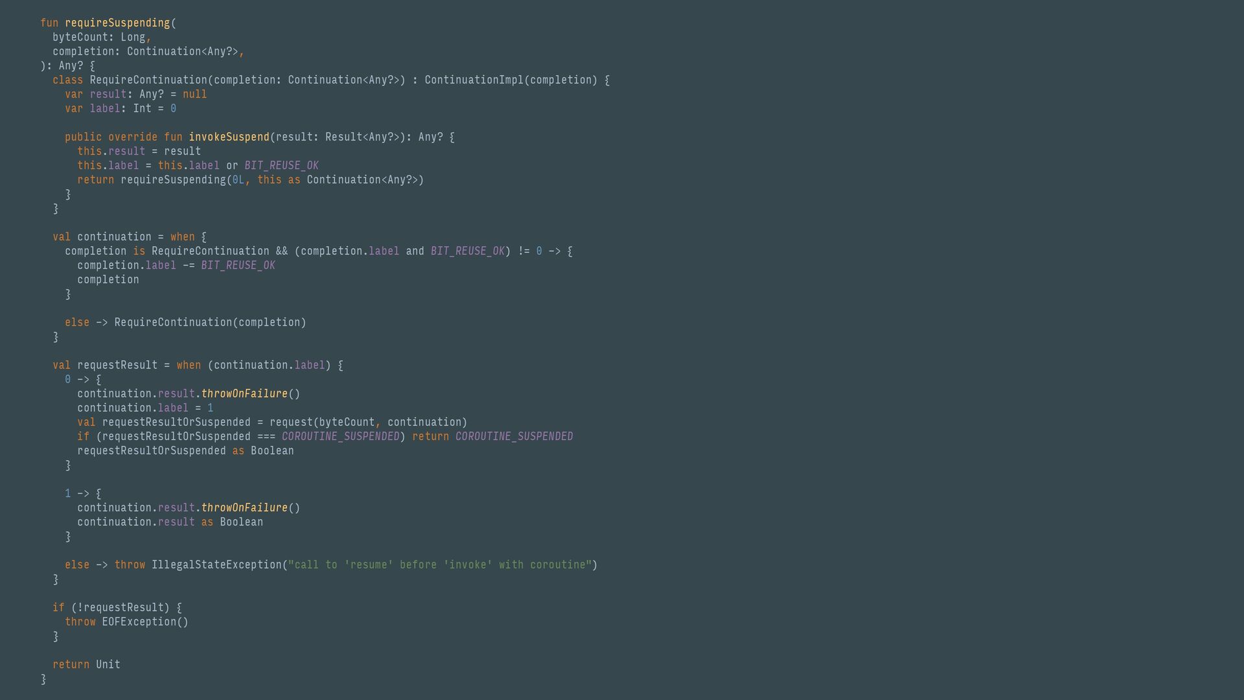Image resolution: width=1244 pixels, height=700 pixels.
Task: Click the '0 -> {' branch label
Action: coord(83,380)
